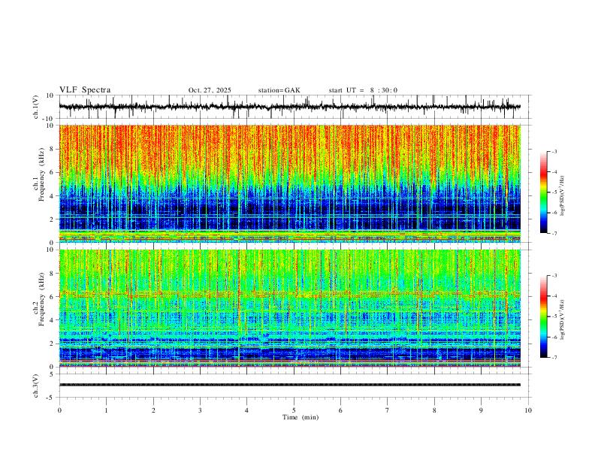Click time axis tick label "5"

point(294,410)
